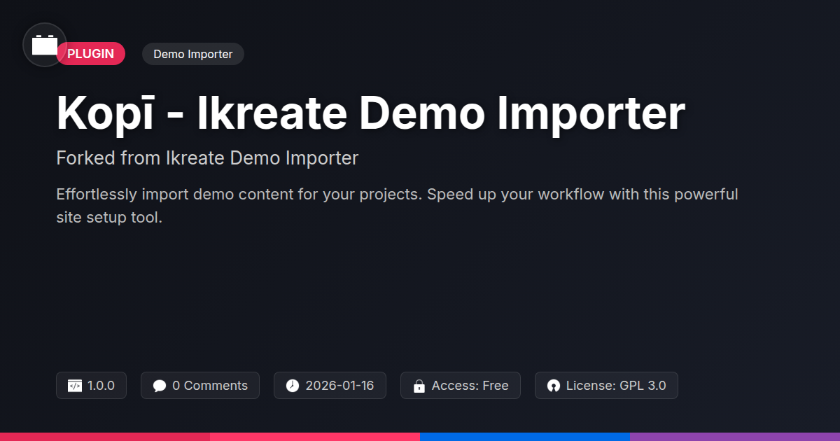Select the 'Forked from Ikreate Demo Importer' subtitle
The height and width of the screenshot is (441, 840).
pos(207,158)
